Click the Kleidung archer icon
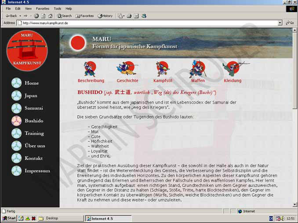 click(x=233, y=69)
